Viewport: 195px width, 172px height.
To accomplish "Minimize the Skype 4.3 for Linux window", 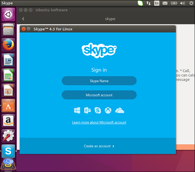I will click(x=29, y=29).
